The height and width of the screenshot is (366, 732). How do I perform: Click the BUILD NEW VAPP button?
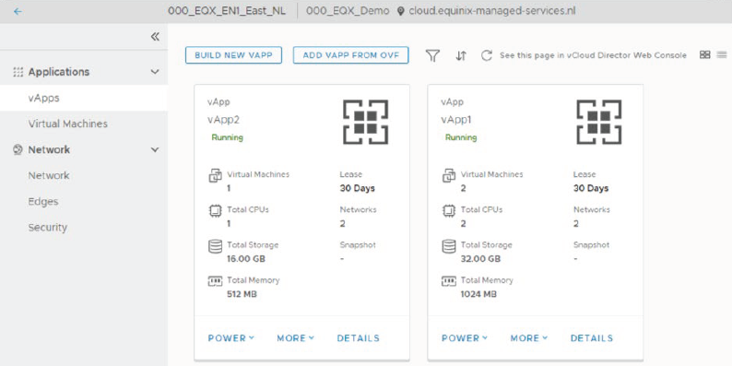coord(233,55)
